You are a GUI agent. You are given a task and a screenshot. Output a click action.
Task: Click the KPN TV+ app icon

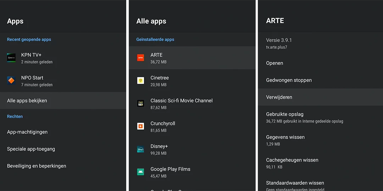pyautogui.click(x=11, y=58)
